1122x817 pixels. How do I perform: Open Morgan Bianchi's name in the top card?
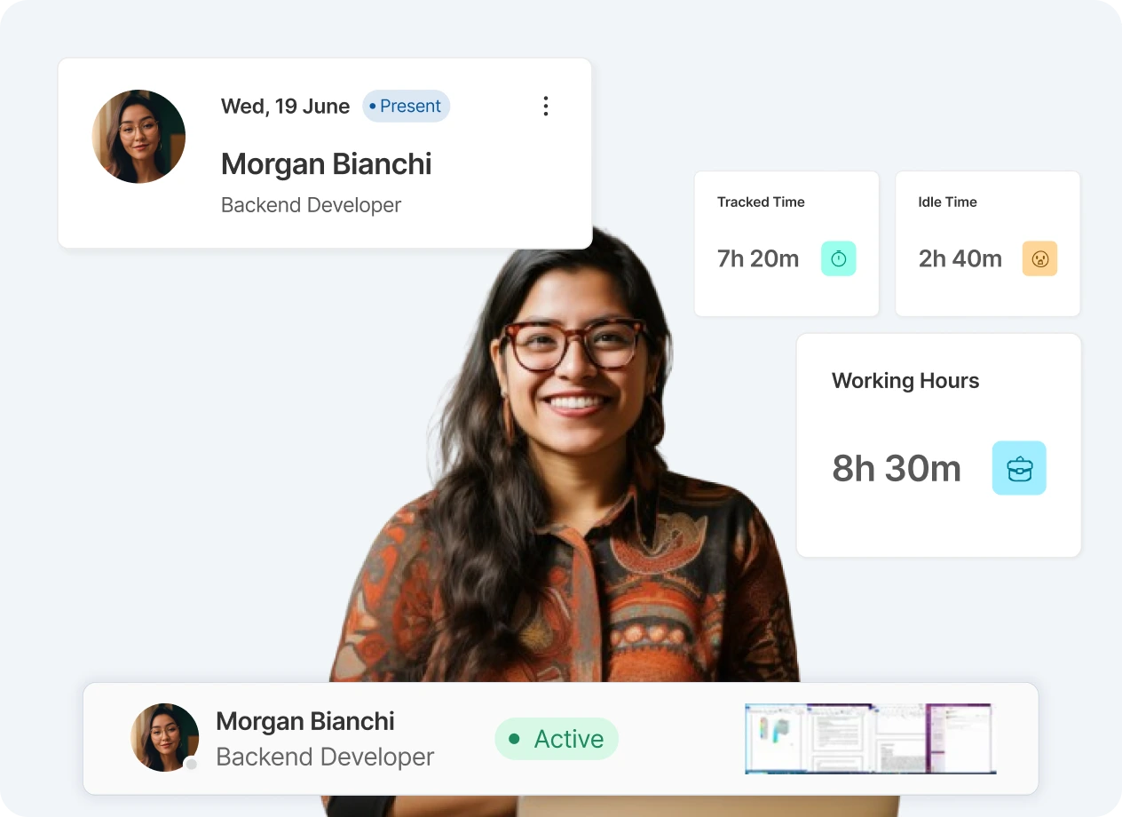click(326, 164)
